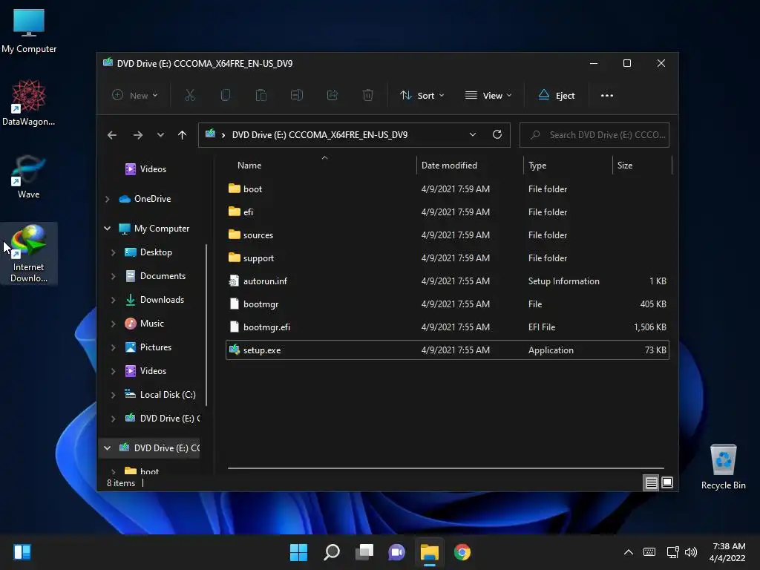
Task: Switch to large thumbnails view icon
Action: click(667, 482)
